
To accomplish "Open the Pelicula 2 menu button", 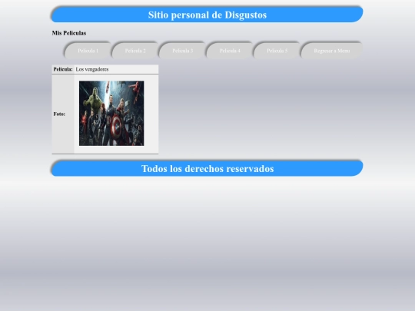I will (x=135, y=51).
